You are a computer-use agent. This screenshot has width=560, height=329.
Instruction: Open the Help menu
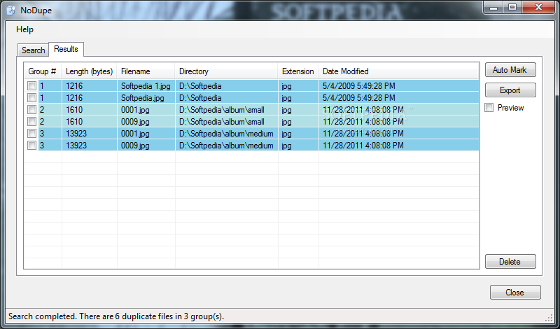[x=24, y=29]
